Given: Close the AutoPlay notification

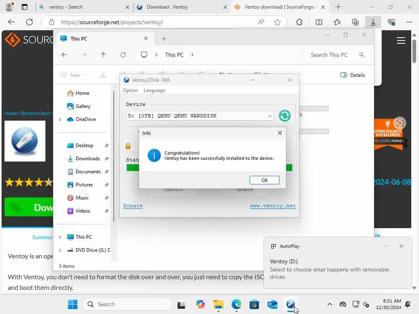Looking at the screenshot, I should [401, 246].
